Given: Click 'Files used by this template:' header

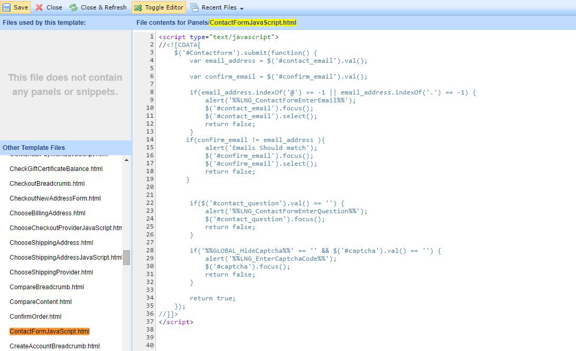Looking at the screenshot, I should (x=44, y=23).
